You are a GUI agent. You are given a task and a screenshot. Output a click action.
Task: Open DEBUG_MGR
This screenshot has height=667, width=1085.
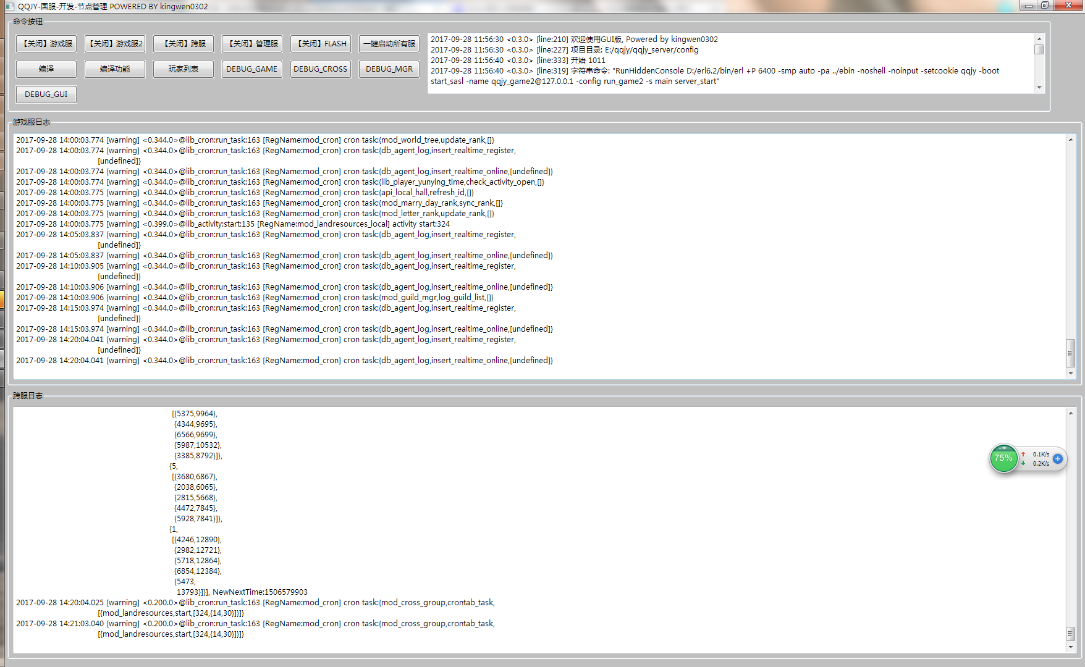389,69
